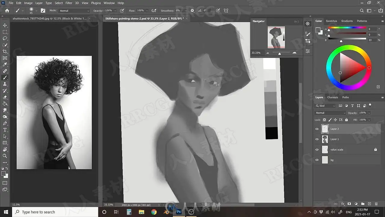Screen dimensions: 385x217
Task: Open smoothing options gear icon
Action: pyautogui.click(x=192, y=11)
